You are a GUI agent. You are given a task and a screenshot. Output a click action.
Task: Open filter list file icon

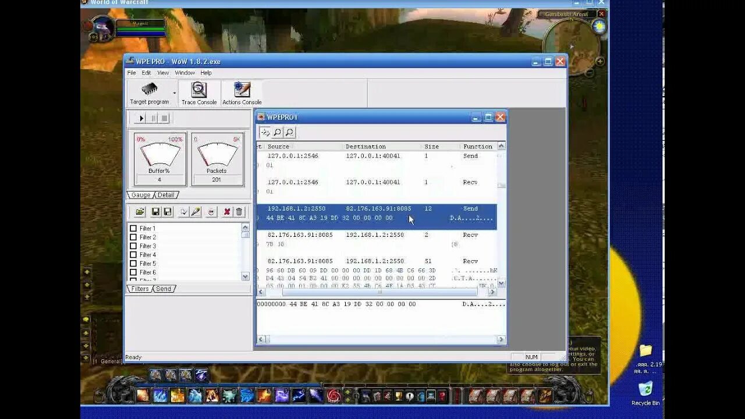140,212
